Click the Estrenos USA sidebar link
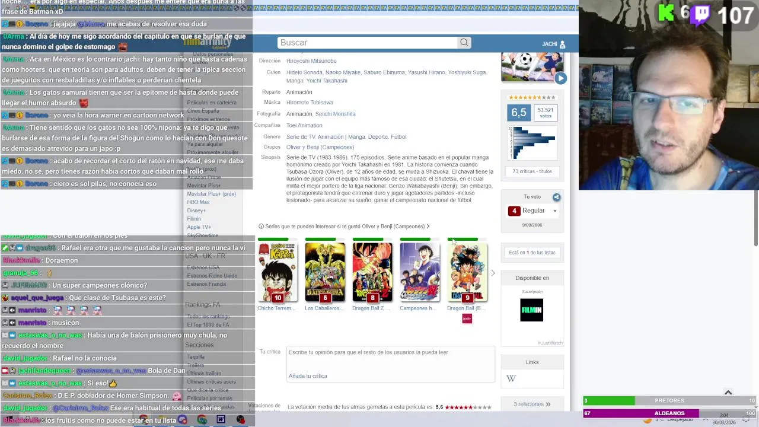The width and height of the screenshot is (759, 427). pyautogui.click(x=203, y=267)
